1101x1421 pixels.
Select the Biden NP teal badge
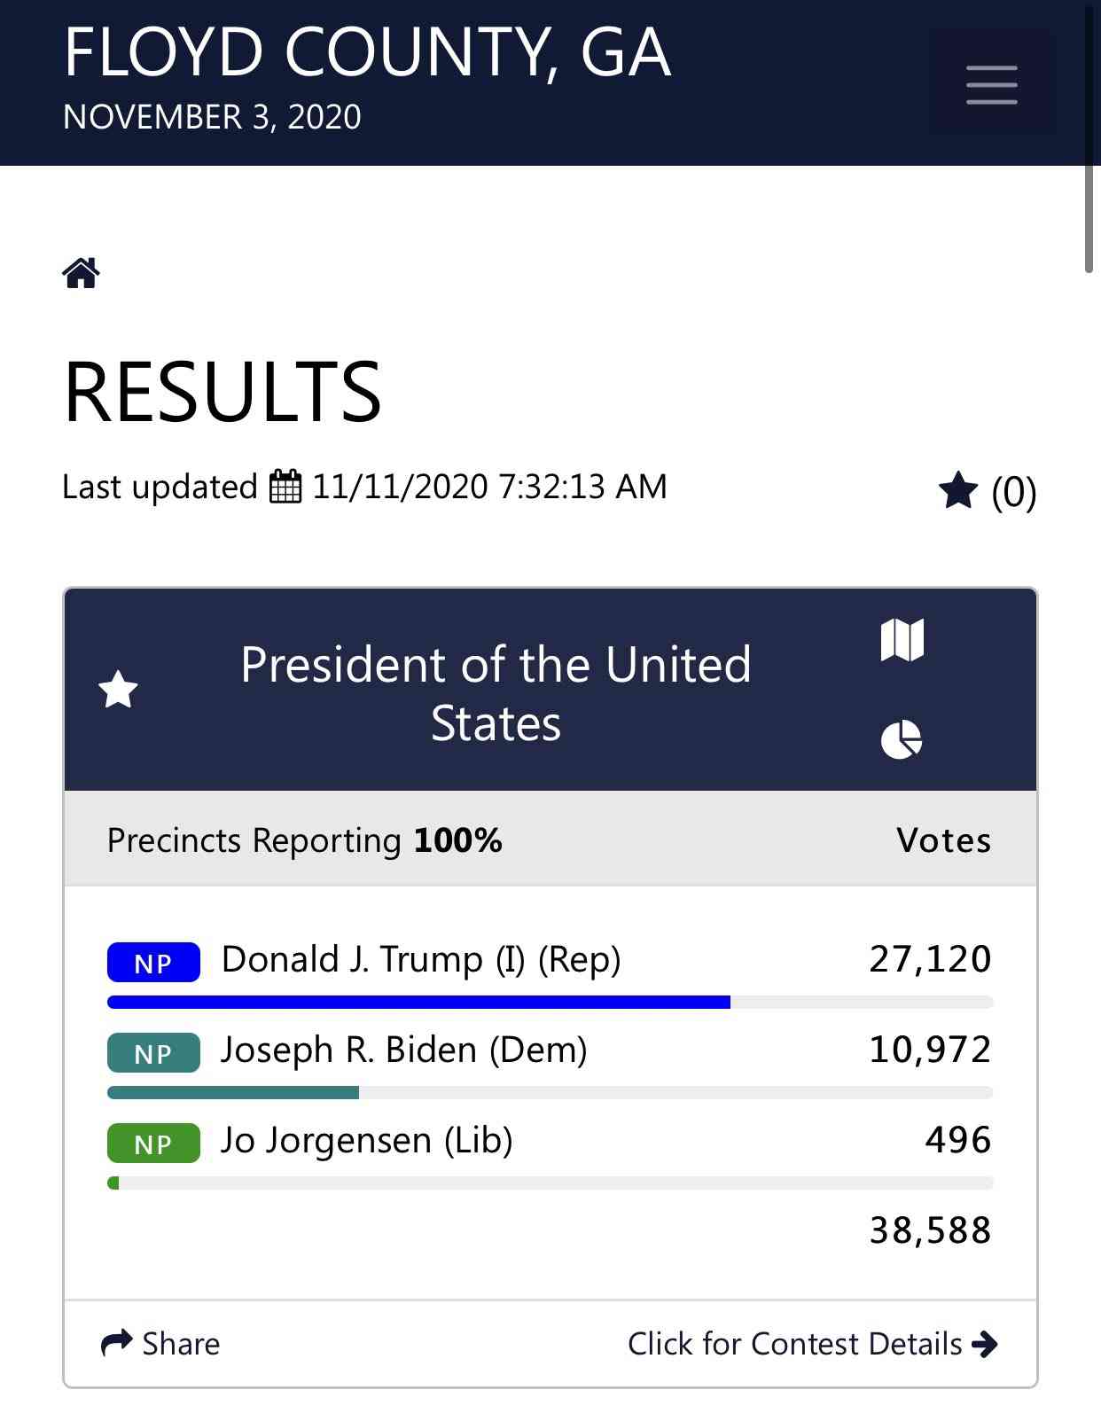click(x=153, y=1052)
